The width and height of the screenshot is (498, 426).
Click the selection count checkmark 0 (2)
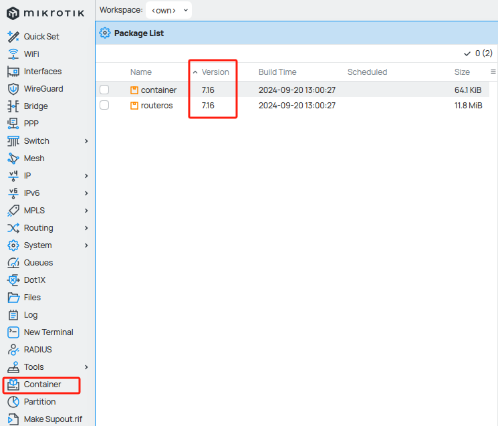tap(478, 54)
